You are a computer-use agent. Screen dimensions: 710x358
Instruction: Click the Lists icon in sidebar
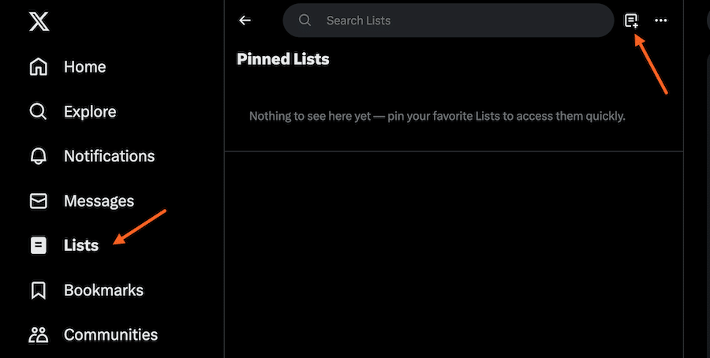(39, 245)
